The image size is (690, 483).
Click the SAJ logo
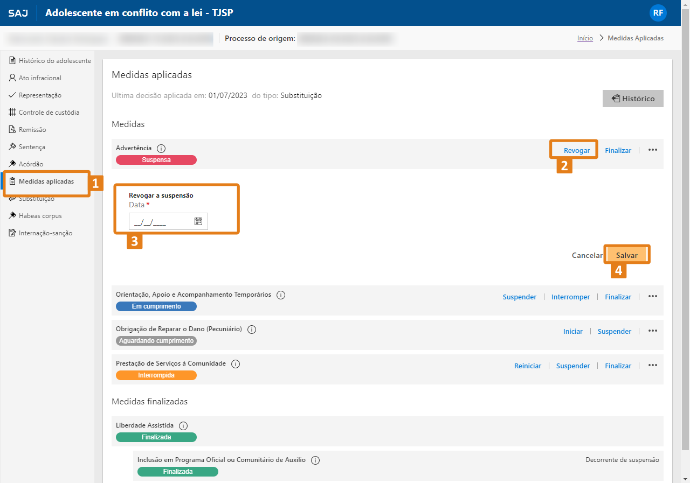point(18,13)
